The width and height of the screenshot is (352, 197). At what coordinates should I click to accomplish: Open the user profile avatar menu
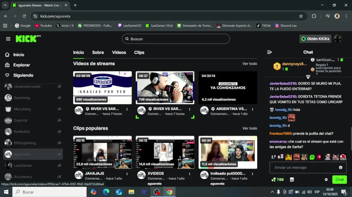[337, 39]
